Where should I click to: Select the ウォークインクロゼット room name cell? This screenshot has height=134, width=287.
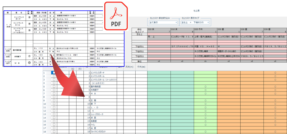104,132
